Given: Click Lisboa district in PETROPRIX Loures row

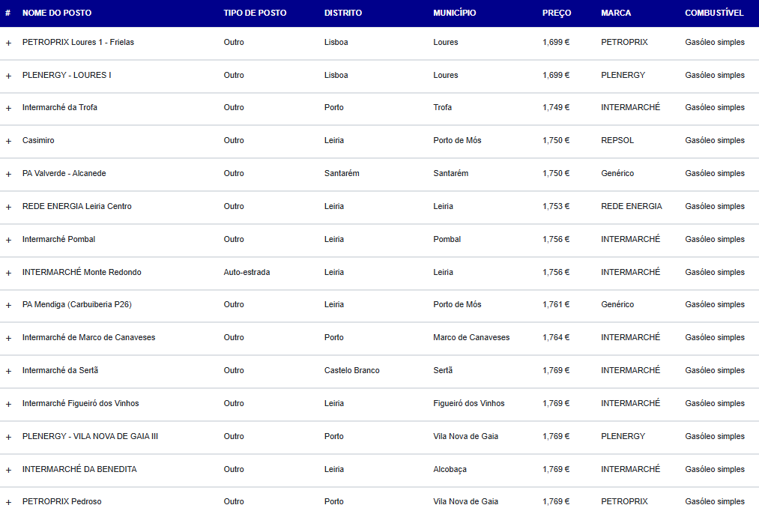Looking at the screenshot, I should point(336,42).
